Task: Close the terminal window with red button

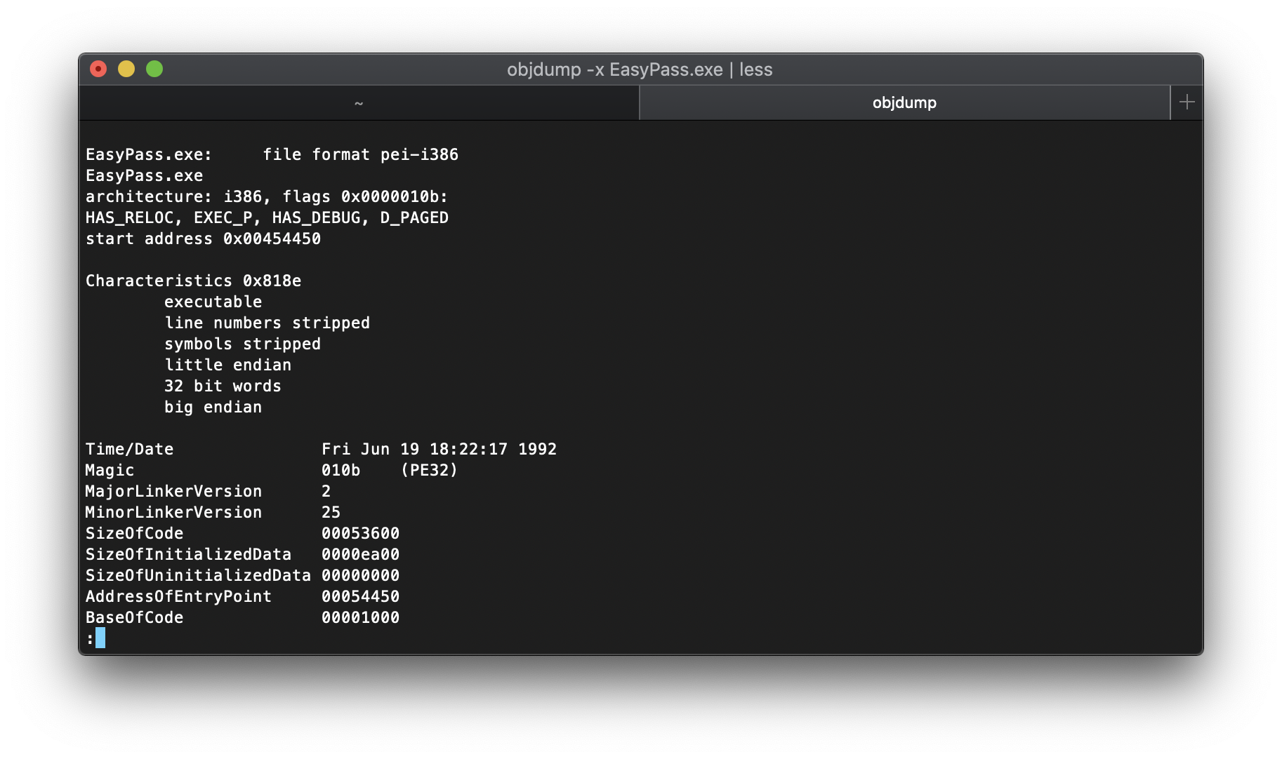Action: coord(98,69)
